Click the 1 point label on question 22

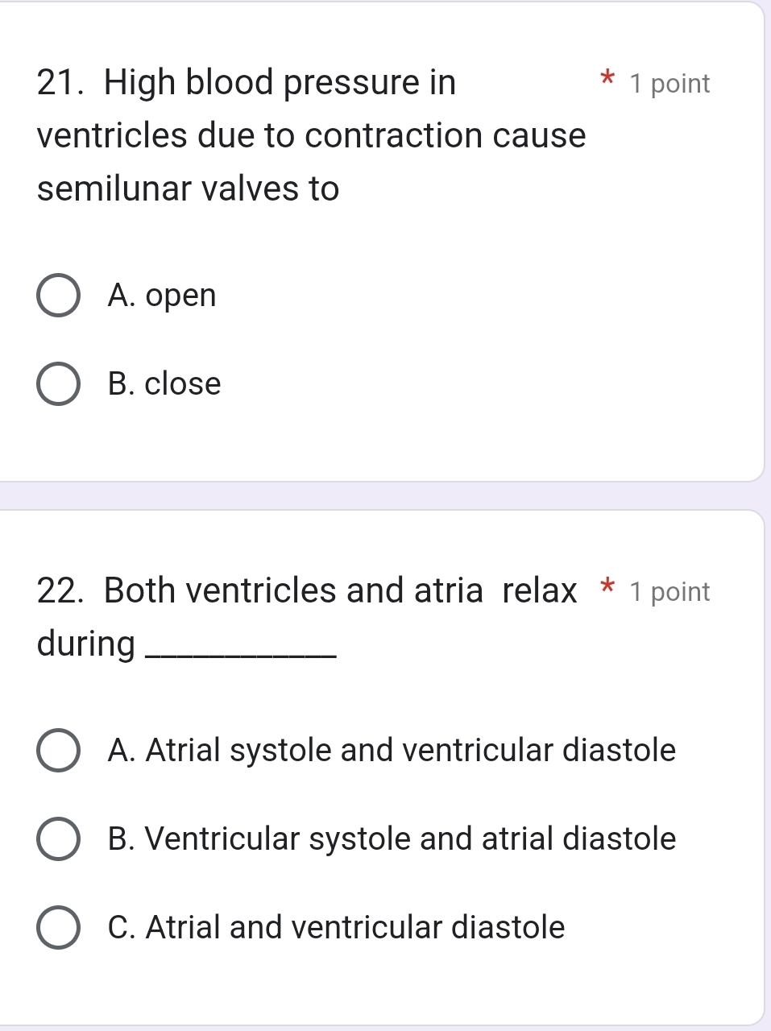click(x=669, y=591)
